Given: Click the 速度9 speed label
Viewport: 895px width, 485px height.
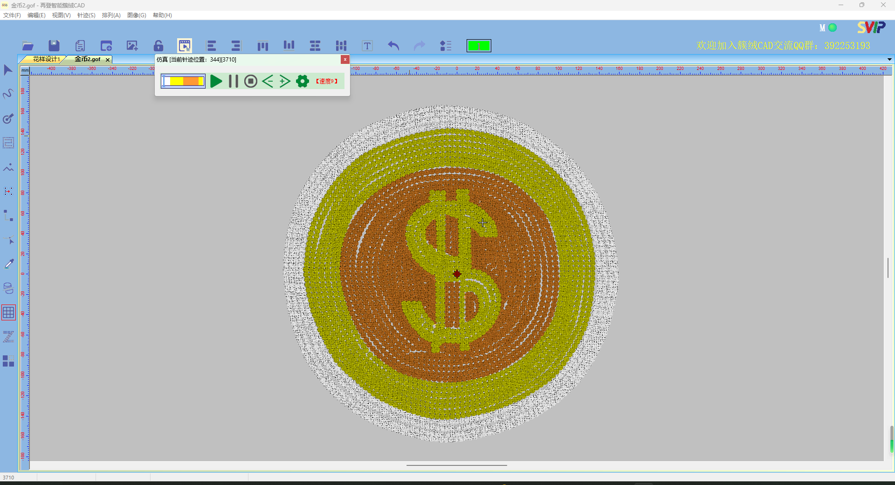Looking at the screenshot, I should 327,81.
